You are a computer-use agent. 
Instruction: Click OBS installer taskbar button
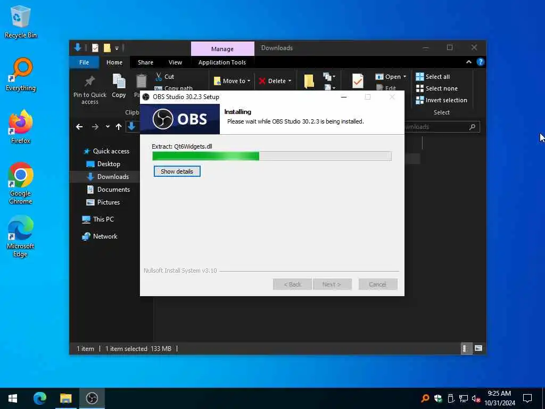click(92, 398)
